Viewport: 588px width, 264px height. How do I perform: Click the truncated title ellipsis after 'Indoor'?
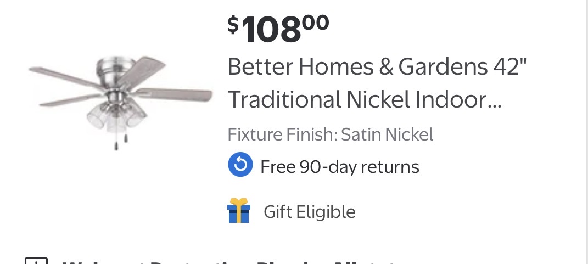(494, 104)
